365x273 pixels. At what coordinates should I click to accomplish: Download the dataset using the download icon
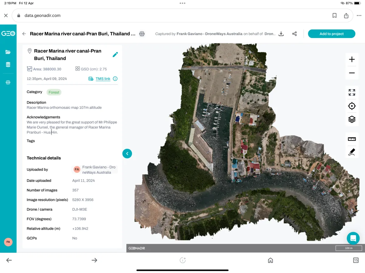click(281, 34)
